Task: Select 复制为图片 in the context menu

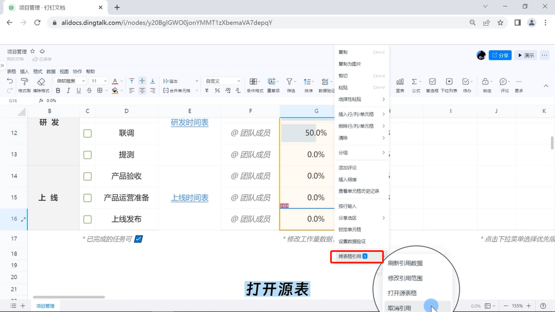Action: [x=350, y=64]
